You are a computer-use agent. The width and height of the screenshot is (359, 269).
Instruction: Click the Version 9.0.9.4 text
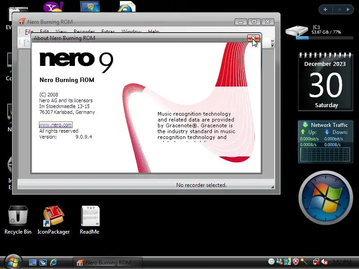(66, 137)
